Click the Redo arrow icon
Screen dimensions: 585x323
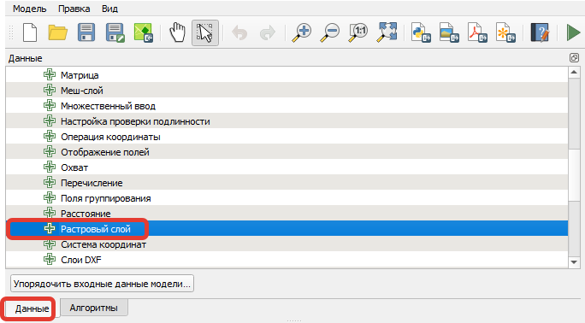(x=267, y=32)
